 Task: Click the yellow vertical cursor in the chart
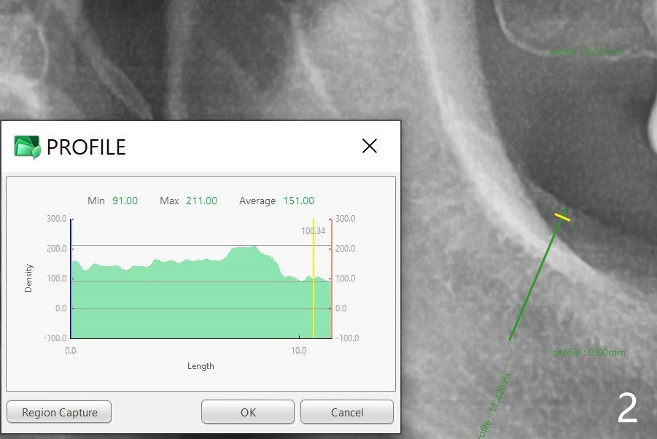pyautogui.click(x=314, y=292)
